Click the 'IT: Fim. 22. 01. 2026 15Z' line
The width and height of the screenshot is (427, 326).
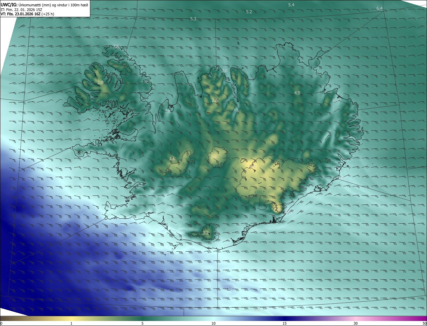(21, 10)
